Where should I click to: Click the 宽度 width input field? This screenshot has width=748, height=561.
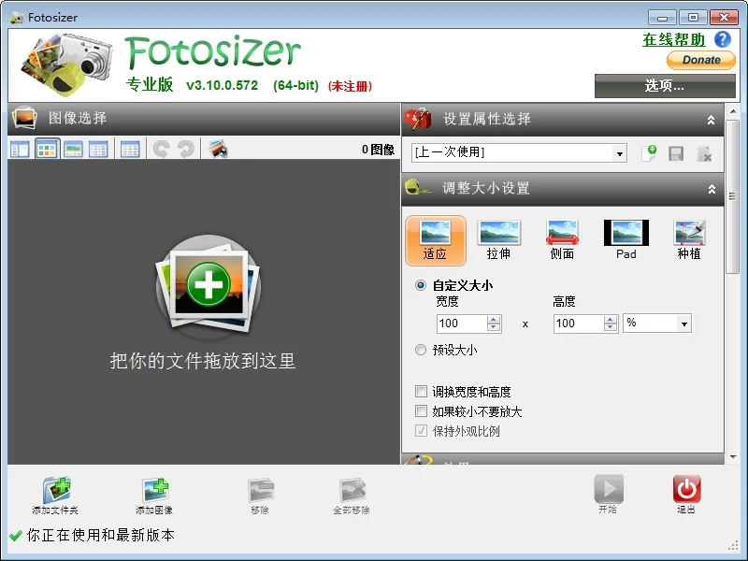pos(462,324)
